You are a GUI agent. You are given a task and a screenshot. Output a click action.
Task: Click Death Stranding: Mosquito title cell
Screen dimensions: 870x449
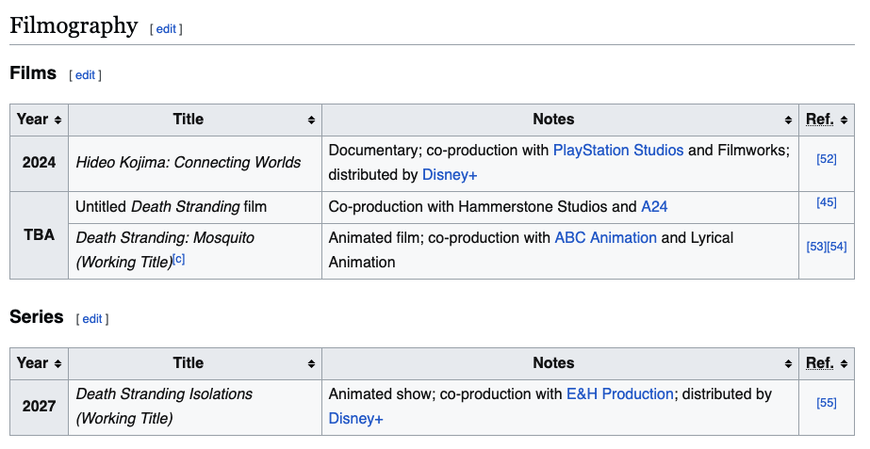click(195, 251)
